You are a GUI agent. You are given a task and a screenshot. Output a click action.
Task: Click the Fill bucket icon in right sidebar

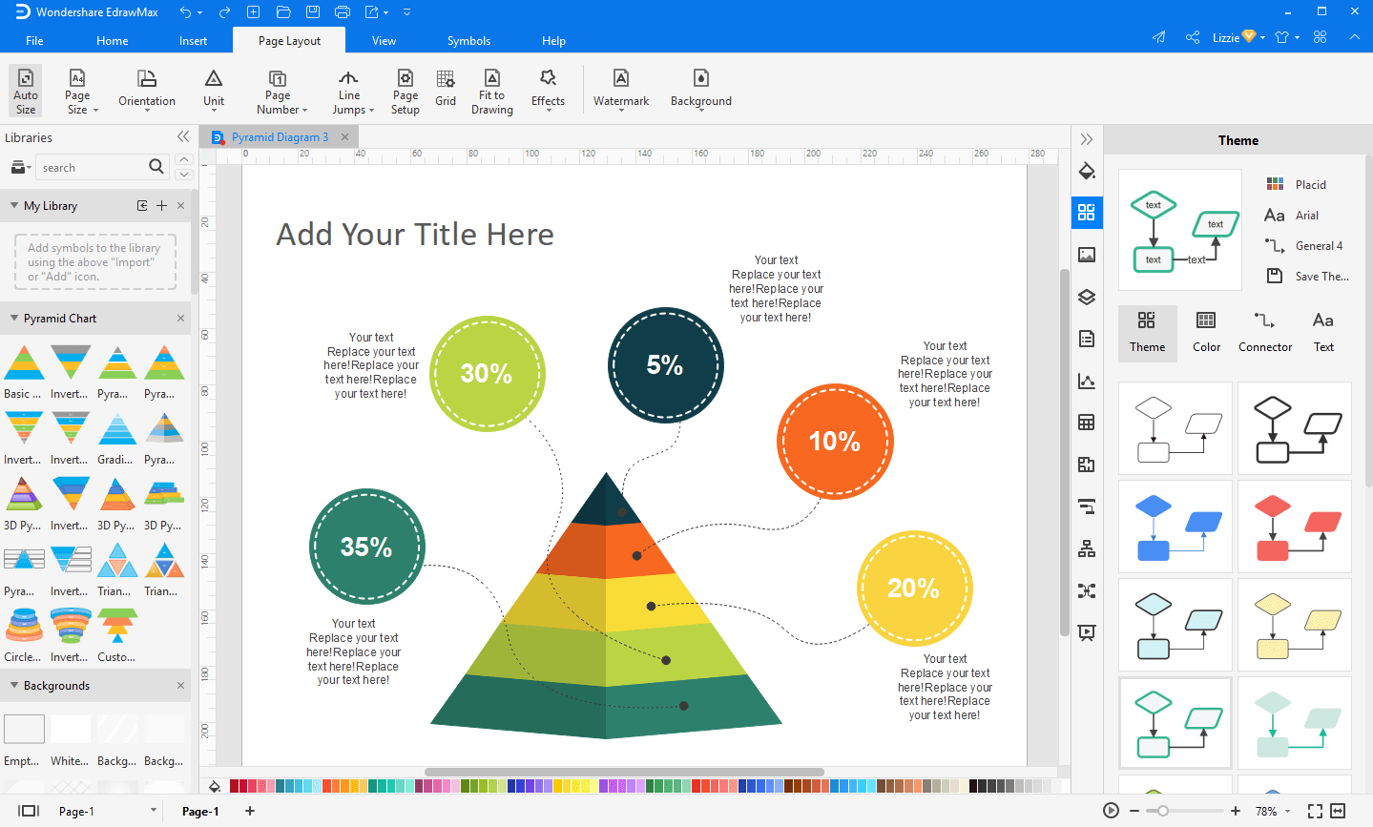(x=1086, y=172)
